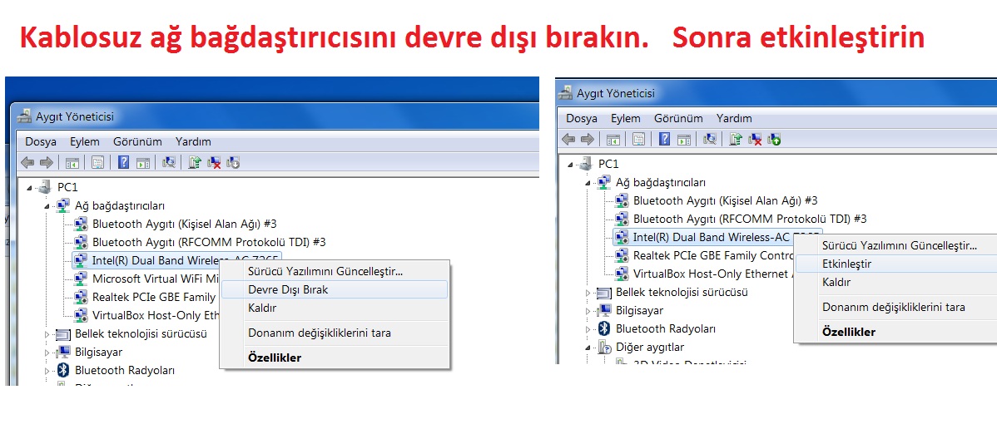Expand 'Bellek teknolojisi sürücüsü' in the right window
This screenshot has width=997, height=439.
588,293
